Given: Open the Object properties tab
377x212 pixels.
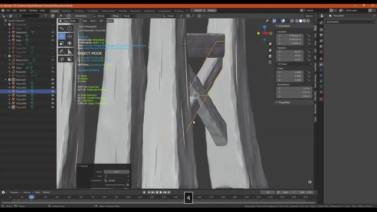Looking at the screenshot, I should click(x=321, y=59).
